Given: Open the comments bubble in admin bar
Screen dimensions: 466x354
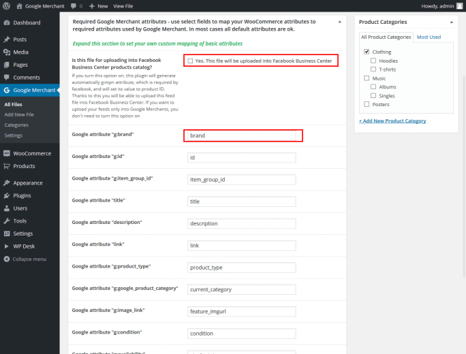Looking at the screenshot, I should 74,6.
